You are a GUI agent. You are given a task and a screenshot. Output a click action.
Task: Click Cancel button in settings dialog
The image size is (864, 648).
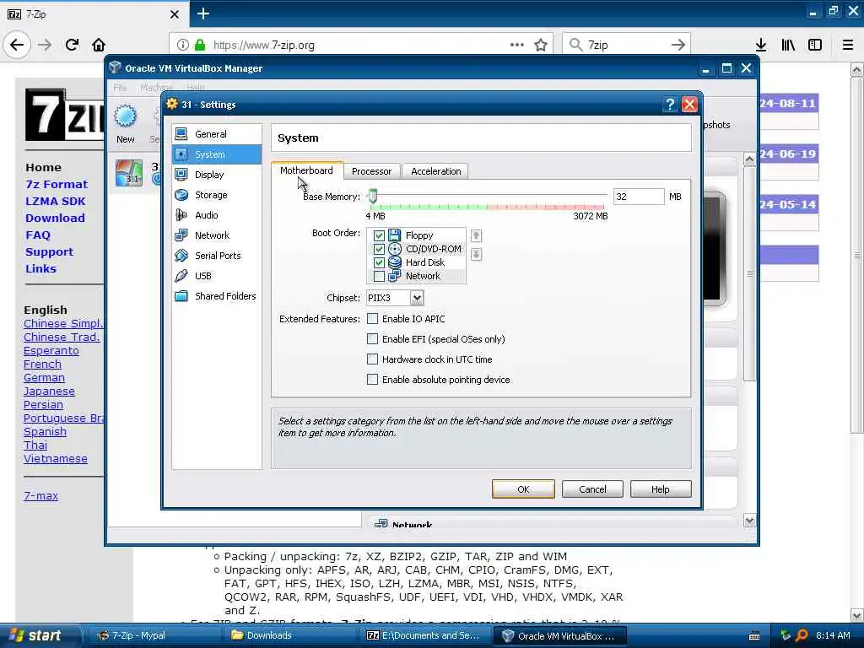tap(592, 489)
